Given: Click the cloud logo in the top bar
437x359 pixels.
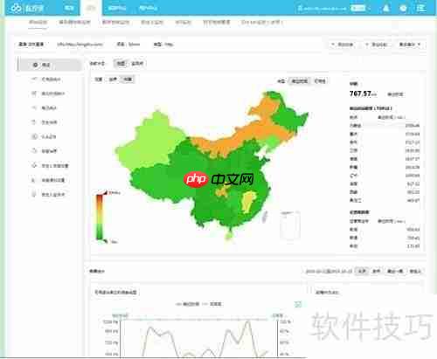Looking at the screenshot, I should [x=16, y=8].
